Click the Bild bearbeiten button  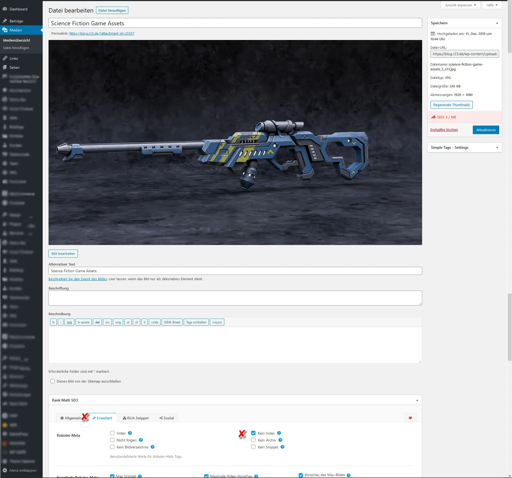[63, 254]
